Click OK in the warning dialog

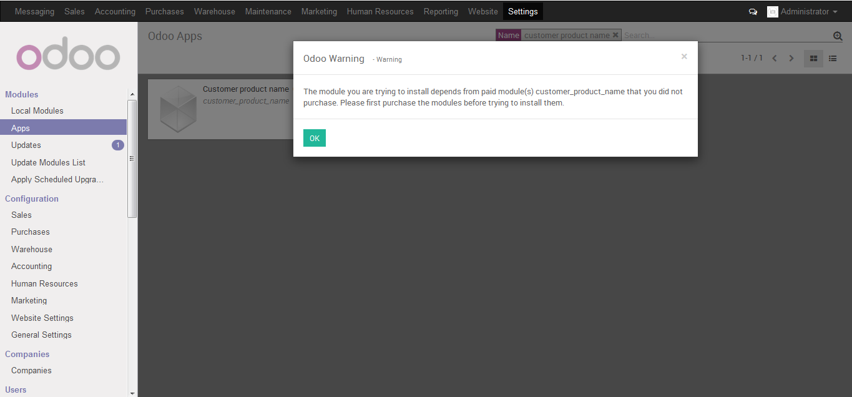pyautogui.click(x=315, y=138)
